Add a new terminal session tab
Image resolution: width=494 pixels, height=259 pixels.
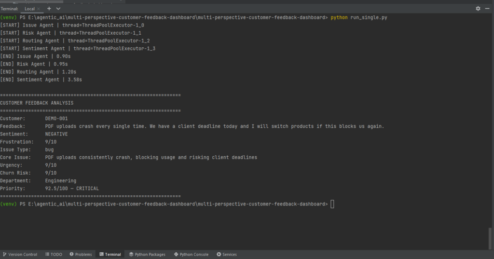coord(49,9)
